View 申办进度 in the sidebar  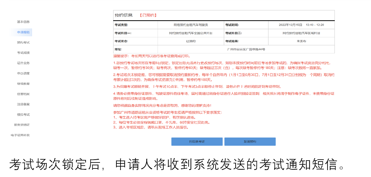(x=23, y=73)
